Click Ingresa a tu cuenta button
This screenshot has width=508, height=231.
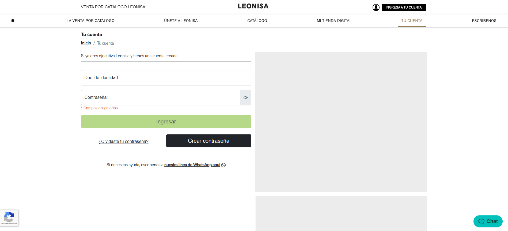(x=403, y=7)
